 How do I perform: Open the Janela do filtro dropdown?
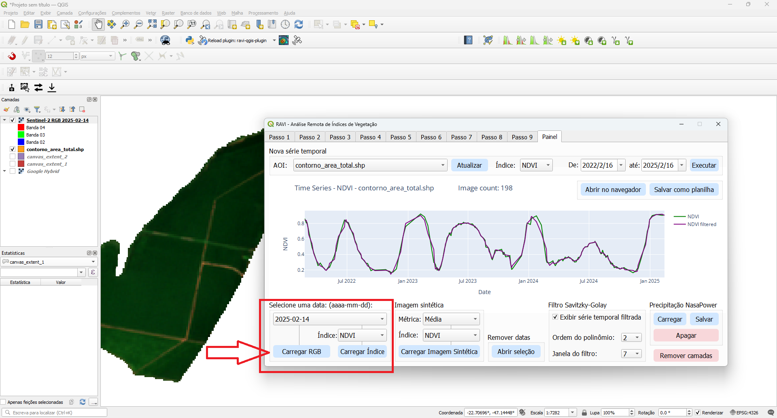(631, 354)
